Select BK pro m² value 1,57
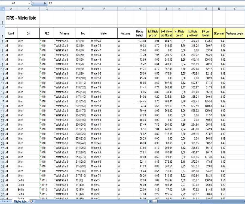The image size is (245, 204). (219, 190)
